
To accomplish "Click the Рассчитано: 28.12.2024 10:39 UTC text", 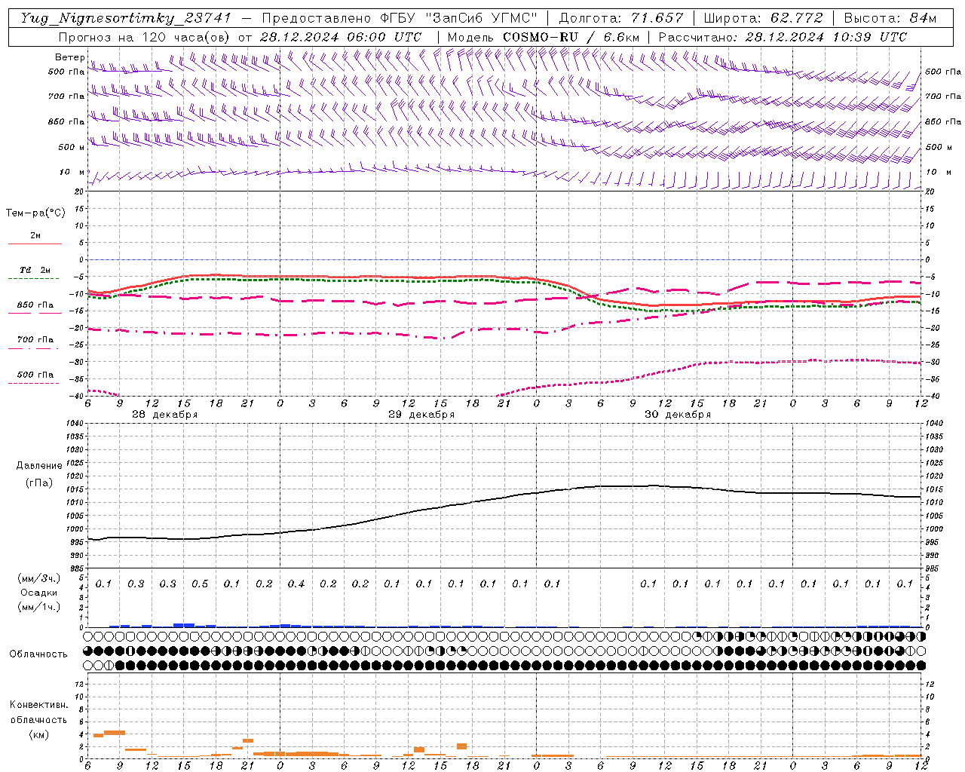I will [x=783, y=37].
